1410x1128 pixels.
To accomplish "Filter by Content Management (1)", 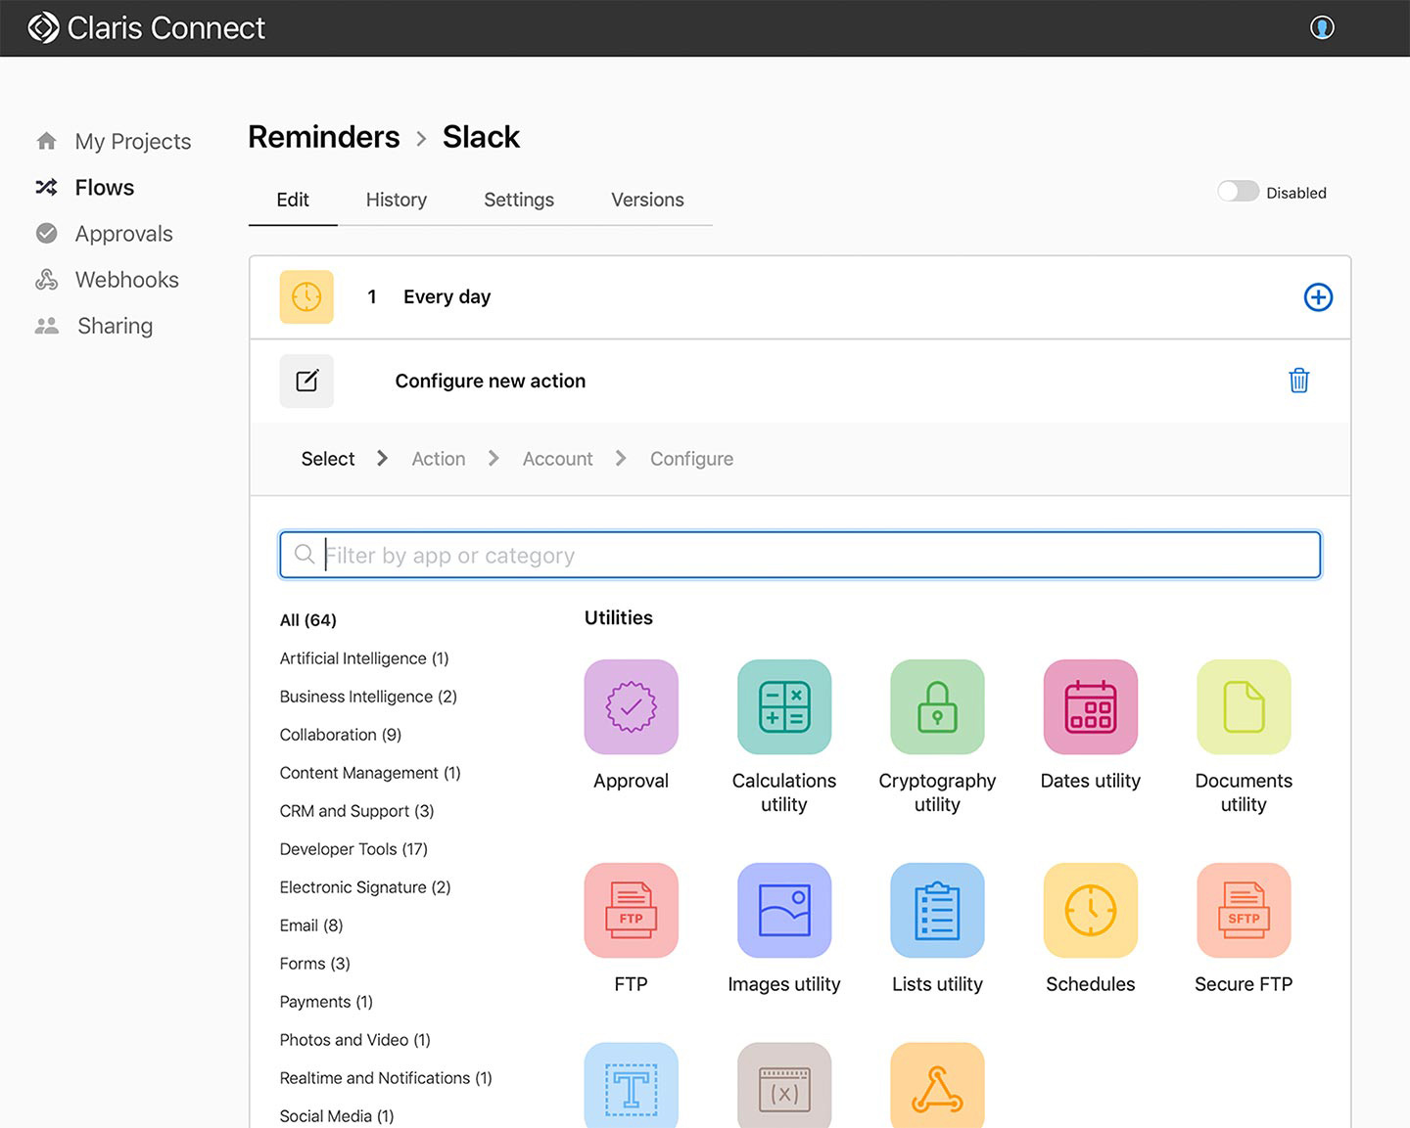I will 370,773.
